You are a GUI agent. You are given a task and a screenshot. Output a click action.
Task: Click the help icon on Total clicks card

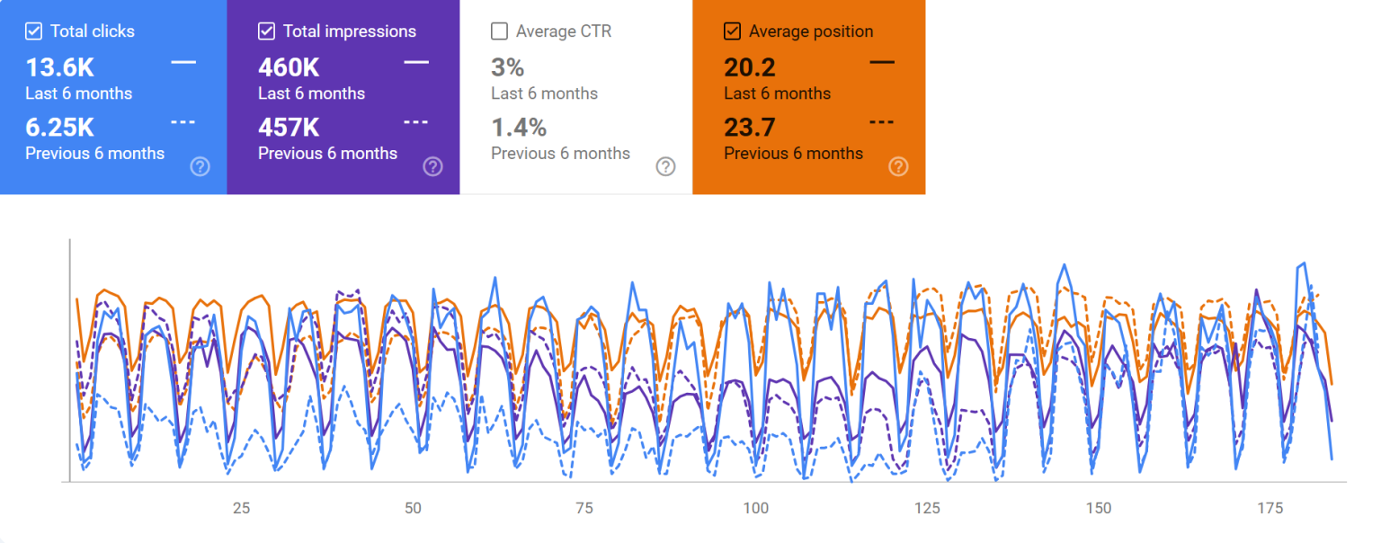click(x=200, y=166)
